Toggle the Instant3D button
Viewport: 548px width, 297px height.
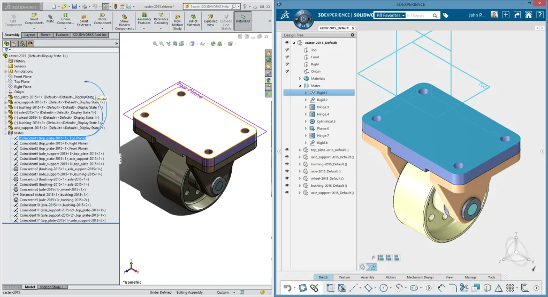(243, 19)
